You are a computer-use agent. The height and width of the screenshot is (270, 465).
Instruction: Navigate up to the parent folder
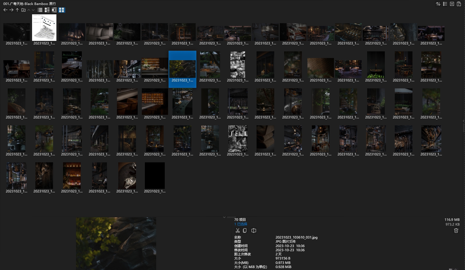click(17, 10)
